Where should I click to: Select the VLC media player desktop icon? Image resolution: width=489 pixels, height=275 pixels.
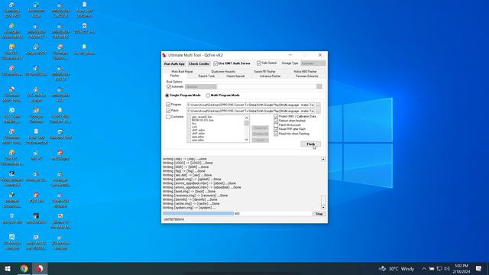(x=36, y=94)
